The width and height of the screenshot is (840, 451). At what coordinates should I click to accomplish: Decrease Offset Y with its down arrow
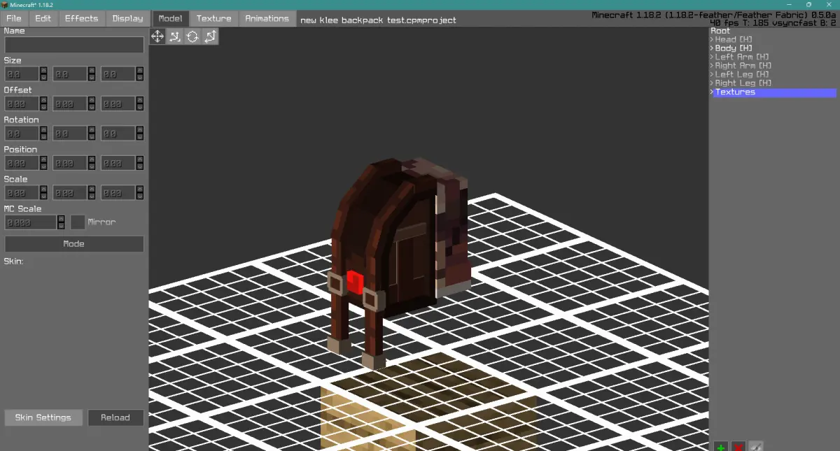92,107
